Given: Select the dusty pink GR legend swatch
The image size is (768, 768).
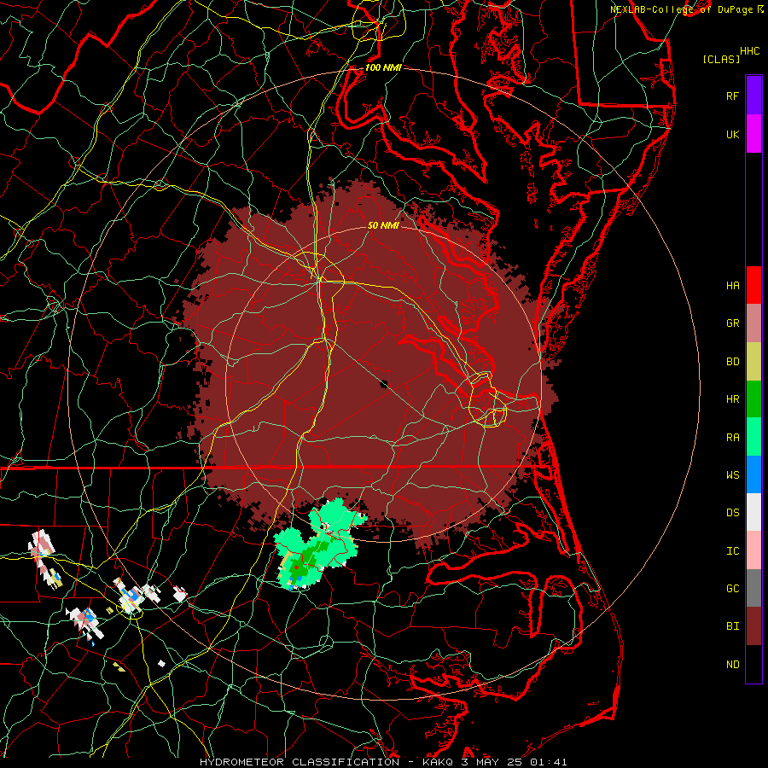Looking at the screenshot, I should pyautogui.click(x=753, y=323).
